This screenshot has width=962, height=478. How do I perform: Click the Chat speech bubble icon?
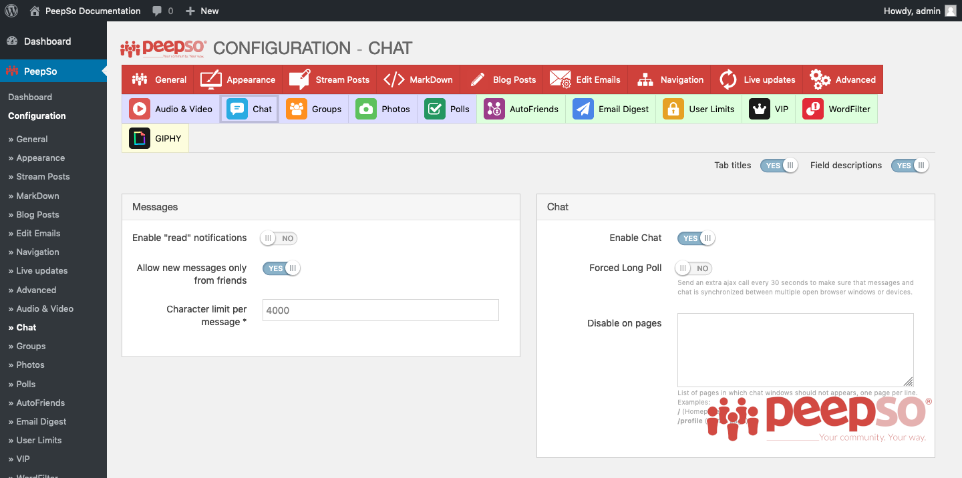click(x=237, y=109)
